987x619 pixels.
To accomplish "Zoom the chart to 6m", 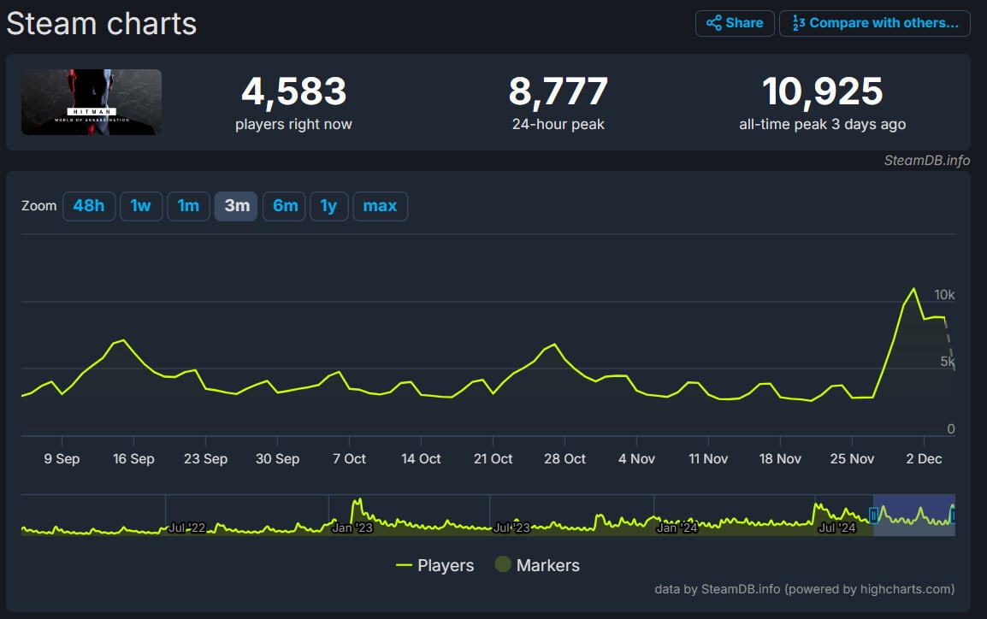I will click(284, 206).
